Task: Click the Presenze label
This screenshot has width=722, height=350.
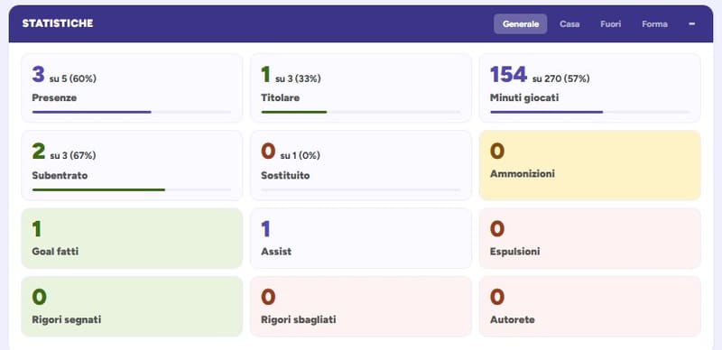Action: (x=54, y=97)
